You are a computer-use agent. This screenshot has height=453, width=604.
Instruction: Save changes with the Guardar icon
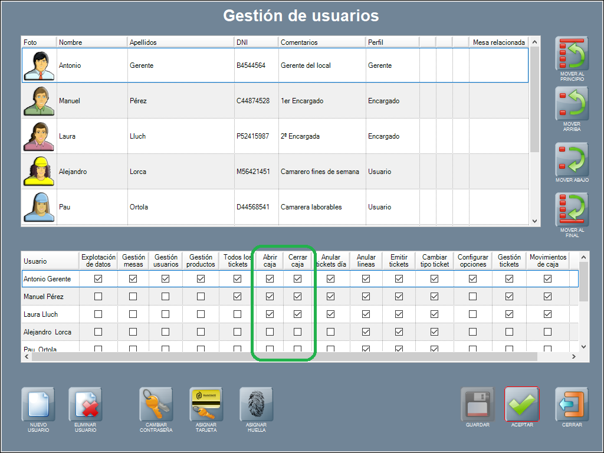(x=477, y=405)
